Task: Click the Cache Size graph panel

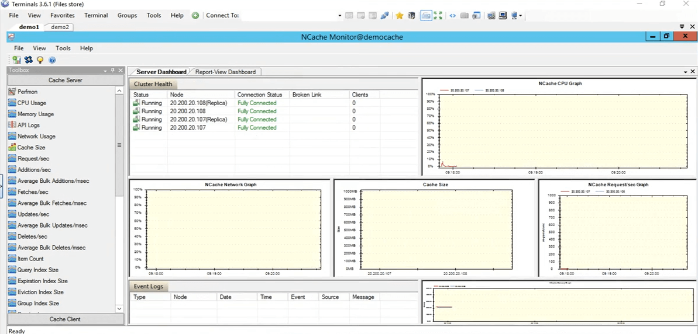Action: click(x=434, y=228)
